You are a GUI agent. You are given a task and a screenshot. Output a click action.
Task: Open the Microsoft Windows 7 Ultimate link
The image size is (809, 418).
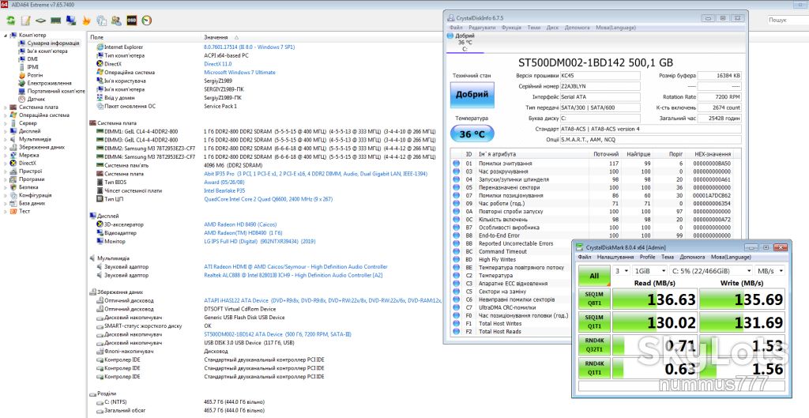click(240, 72)
